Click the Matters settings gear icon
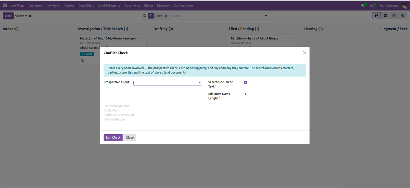Image resolution: width=410 pixels, height=188 pixels. point(30,16)
